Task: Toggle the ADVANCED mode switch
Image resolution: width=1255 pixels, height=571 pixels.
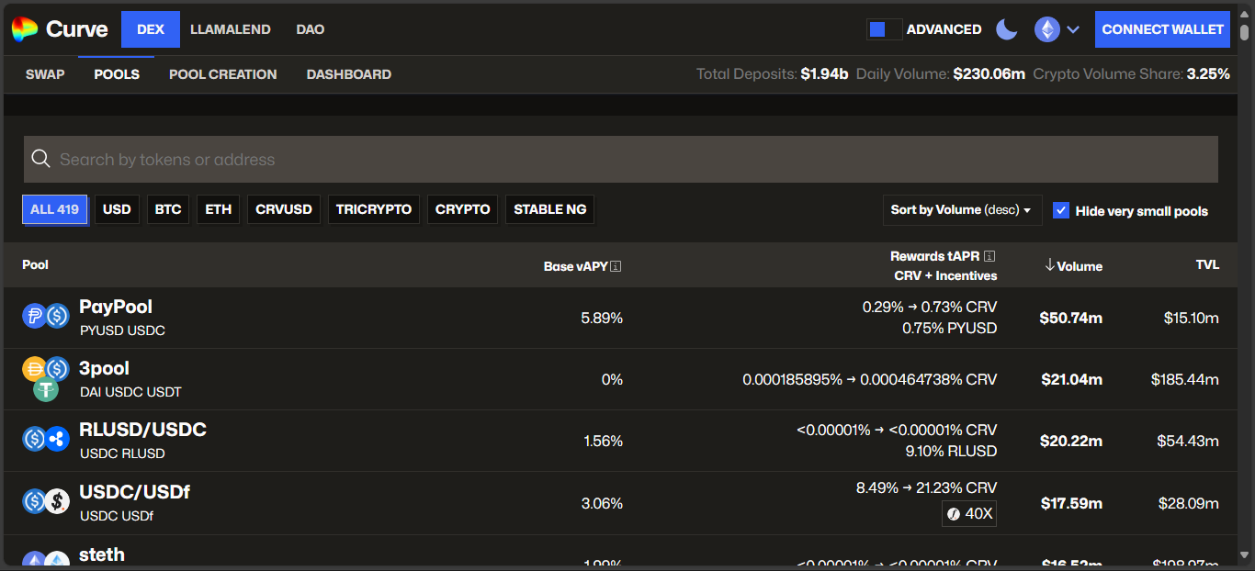Action: pyautogui.click(x=884, y=29)
